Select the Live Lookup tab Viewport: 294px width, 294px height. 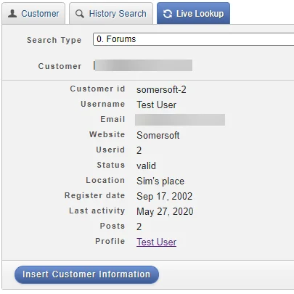(x=193, y=13)
